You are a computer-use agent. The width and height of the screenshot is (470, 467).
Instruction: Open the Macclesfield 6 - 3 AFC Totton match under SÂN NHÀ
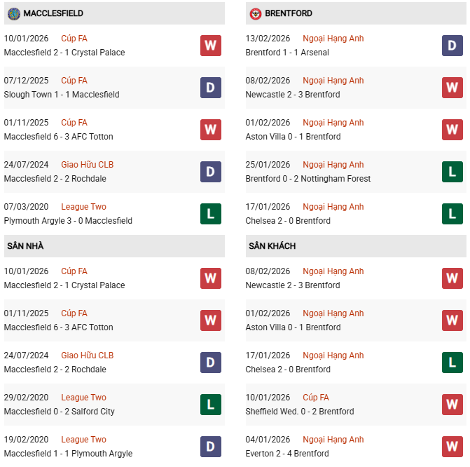(x=58, y=327)
